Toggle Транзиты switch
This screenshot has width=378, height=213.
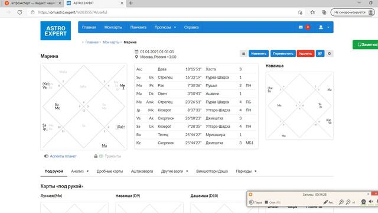[x=101, y=156]
